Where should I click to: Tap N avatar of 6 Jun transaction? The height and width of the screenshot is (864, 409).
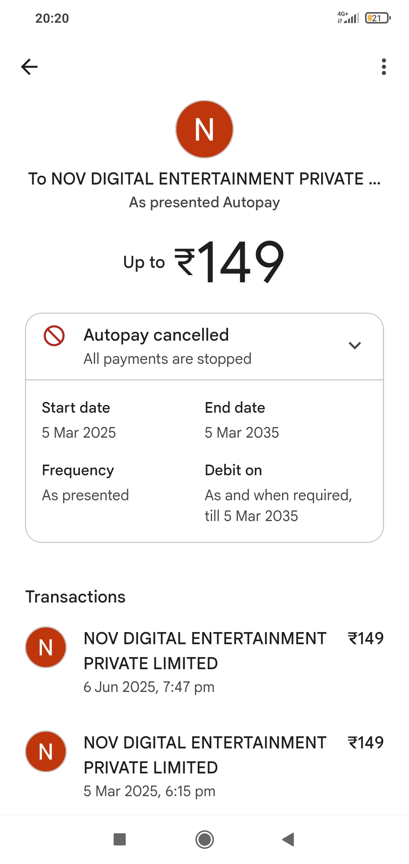coord(46,647)
